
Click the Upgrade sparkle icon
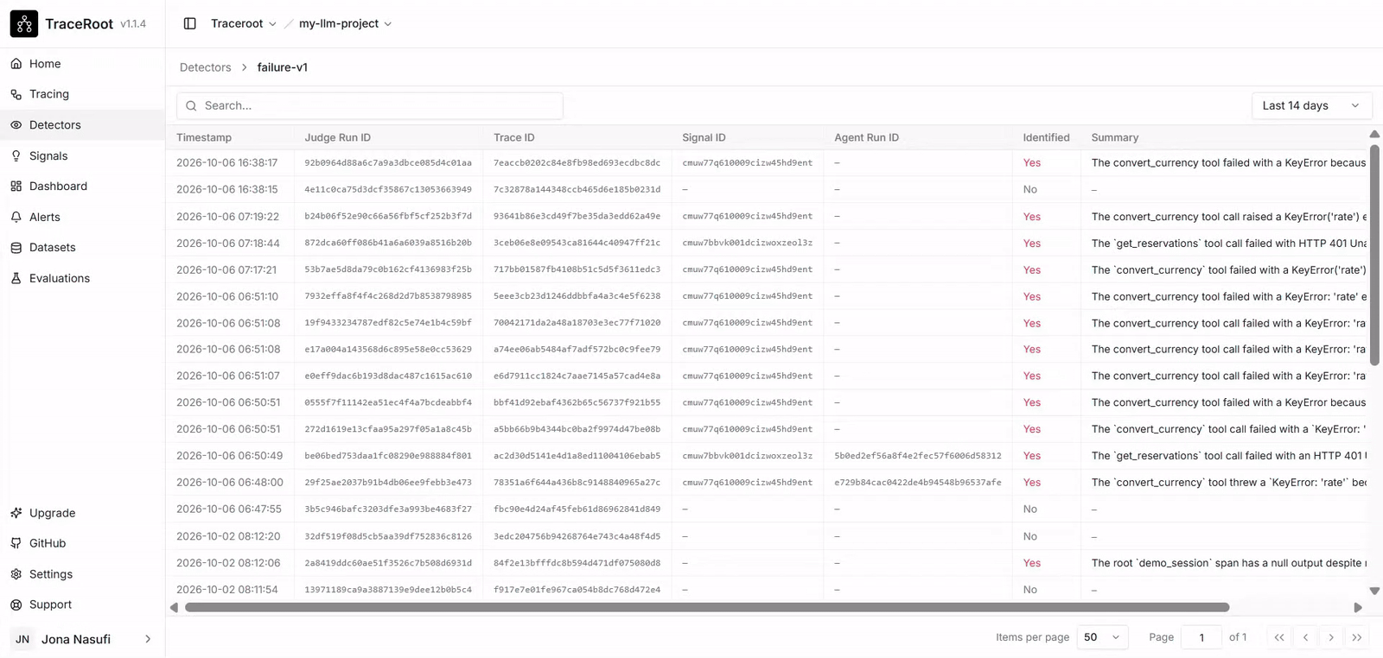16,513
